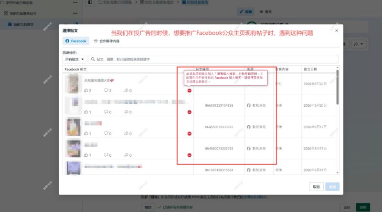The image size is (382, 212).
Task: Click the Facebook source icon for post 864550073333753
Action: coord(248,148)
